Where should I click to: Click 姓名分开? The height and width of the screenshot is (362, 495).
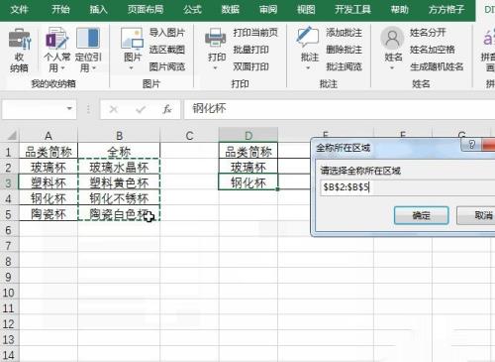point(428,33)
